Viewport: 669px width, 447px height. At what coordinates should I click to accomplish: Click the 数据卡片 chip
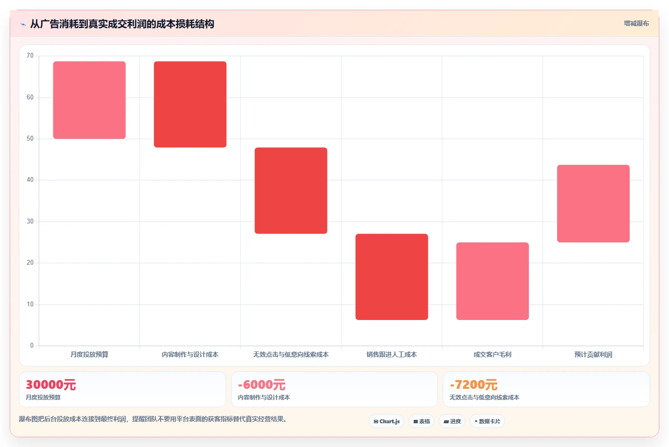tap(487, 421)
